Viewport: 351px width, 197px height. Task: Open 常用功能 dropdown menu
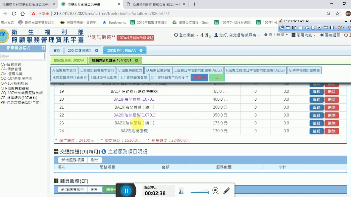(x=303, y=35)
